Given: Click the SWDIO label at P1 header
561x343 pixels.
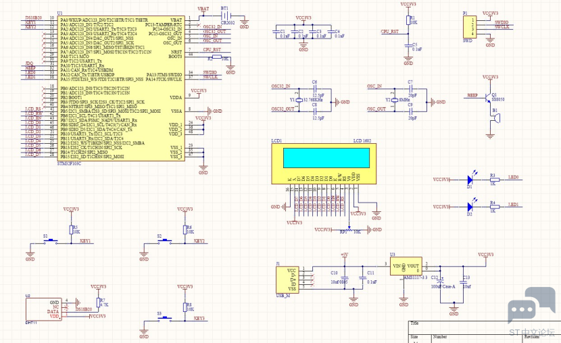Looking at the screenshot, I should click(x=502, y=22).
